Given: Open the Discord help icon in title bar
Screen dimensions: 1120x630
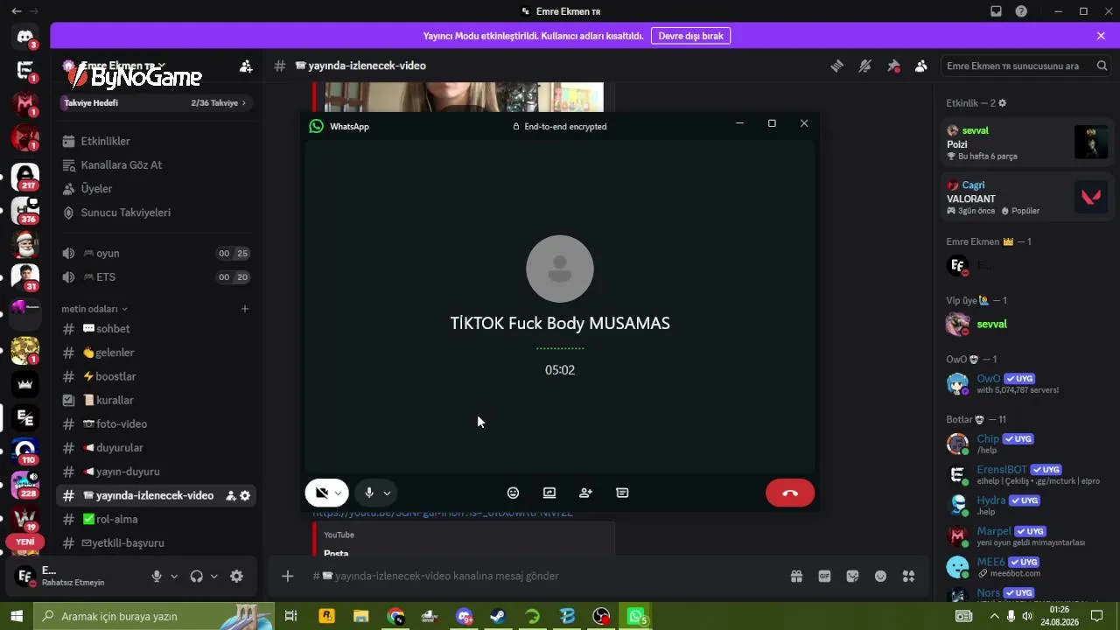Looking at the screenshot, I should tap(1021, 11).
